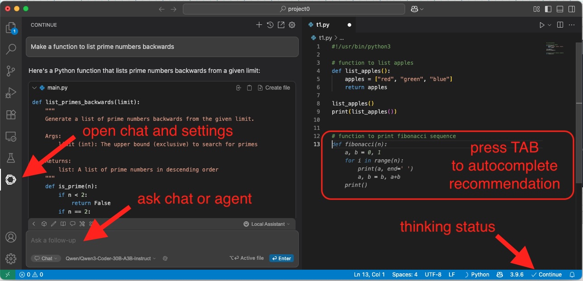Open Source Control view in activity bar

coord(10,71)
